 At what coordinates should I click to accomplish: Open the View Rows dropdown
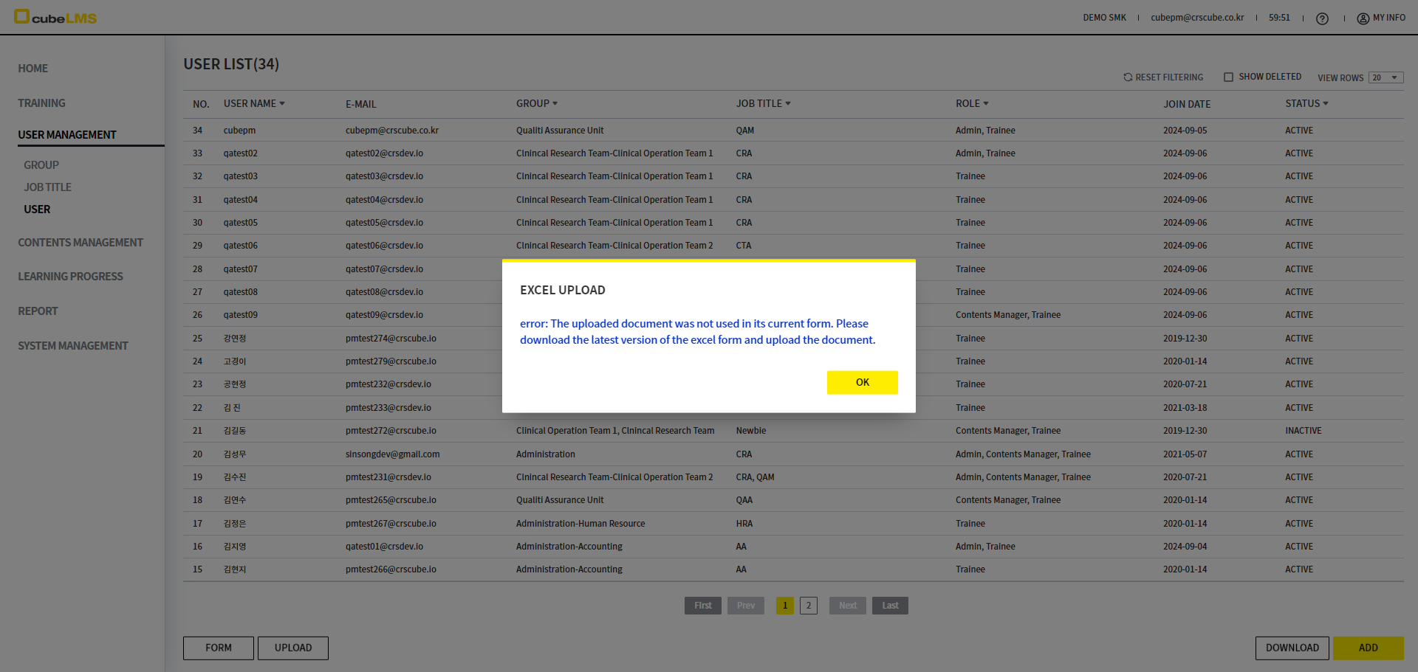pyautogui.click(x=1386, y=78)
